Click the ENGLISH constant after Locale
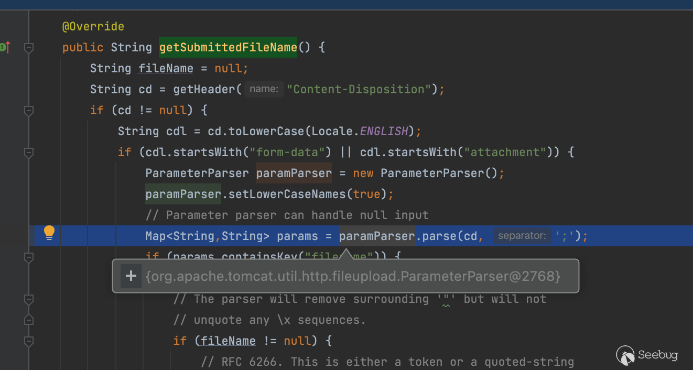The image size is (693, 370). tap(384, 131)
